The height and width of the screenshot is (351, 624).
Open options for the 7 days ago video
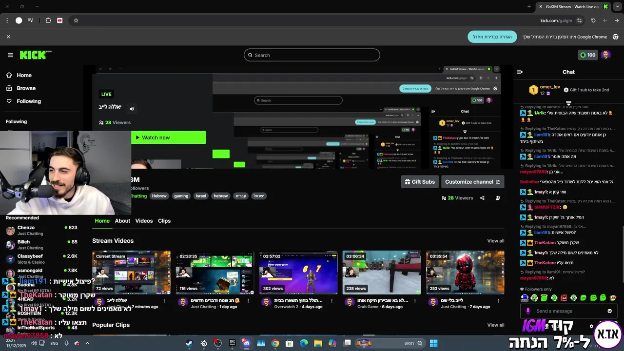[498, 301]
